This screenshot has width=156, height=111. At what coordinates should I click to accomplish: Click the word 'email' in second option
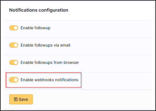click(65, 45)
